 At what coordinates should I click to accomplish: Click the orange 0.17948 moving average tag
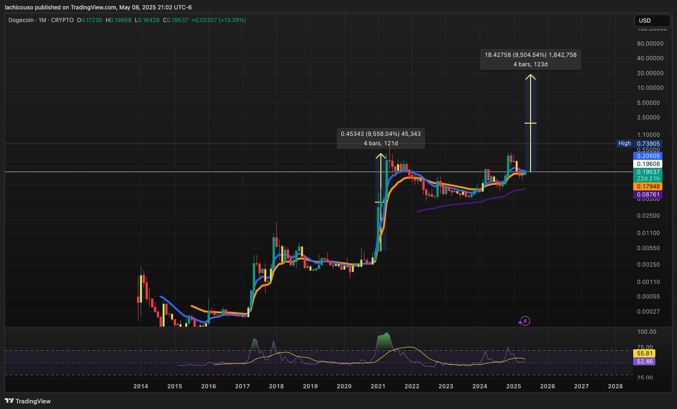click(648, 187)
